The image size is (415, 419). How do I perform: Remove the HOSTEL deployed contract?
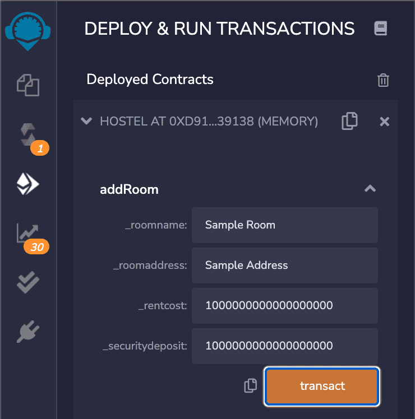pyautogui.click(x=385, y=122)
